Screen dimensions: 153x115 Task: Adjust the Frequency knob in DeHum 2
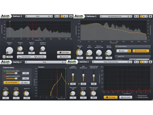(9, 51)
